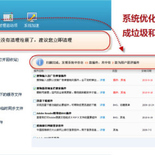Select the 迅雷下载组件 plugin title

pos(45,101)
